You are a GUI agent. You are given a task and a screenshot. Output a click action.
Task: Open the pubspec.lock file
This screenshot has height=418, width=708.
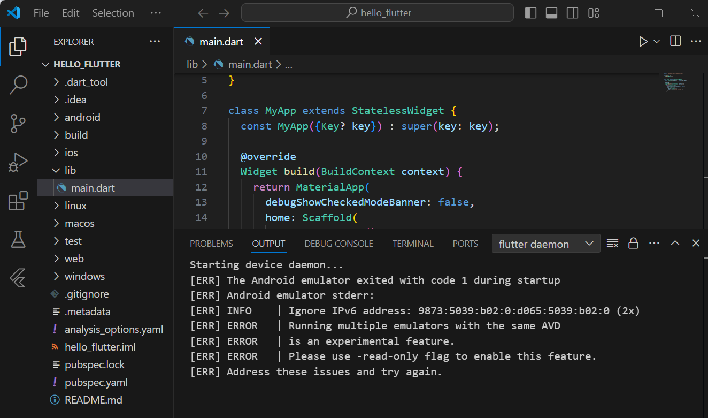[105, 364]
